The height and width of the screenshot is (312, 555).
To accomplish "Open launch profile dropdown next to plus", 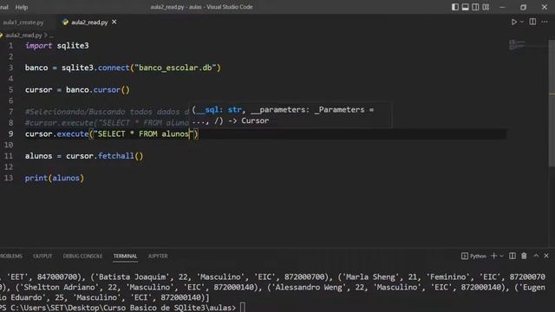I will tap(501, 256).
